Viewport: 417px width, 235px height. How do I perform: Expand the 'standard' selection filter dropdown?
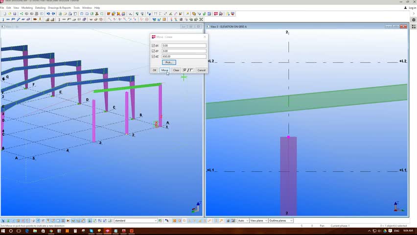pyautogui.click(x=156, y=221)
